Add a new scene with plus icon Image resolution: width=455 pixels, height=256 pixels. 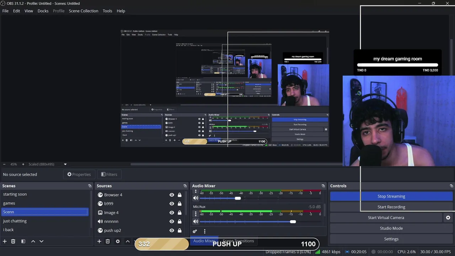[5, 241]
